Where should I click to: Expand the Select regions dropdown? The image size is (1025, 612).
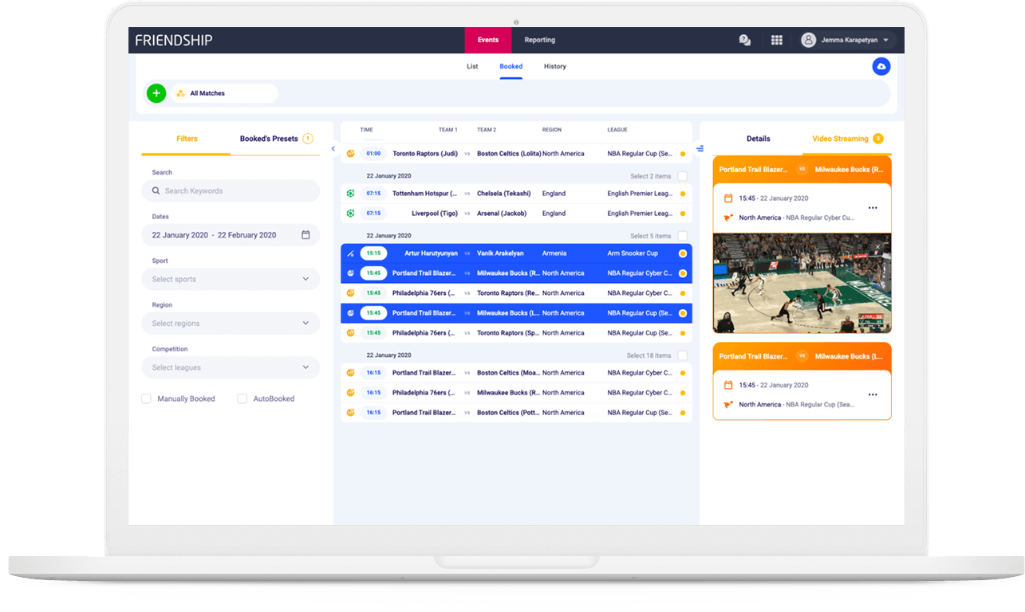click(x=231, y=324)
